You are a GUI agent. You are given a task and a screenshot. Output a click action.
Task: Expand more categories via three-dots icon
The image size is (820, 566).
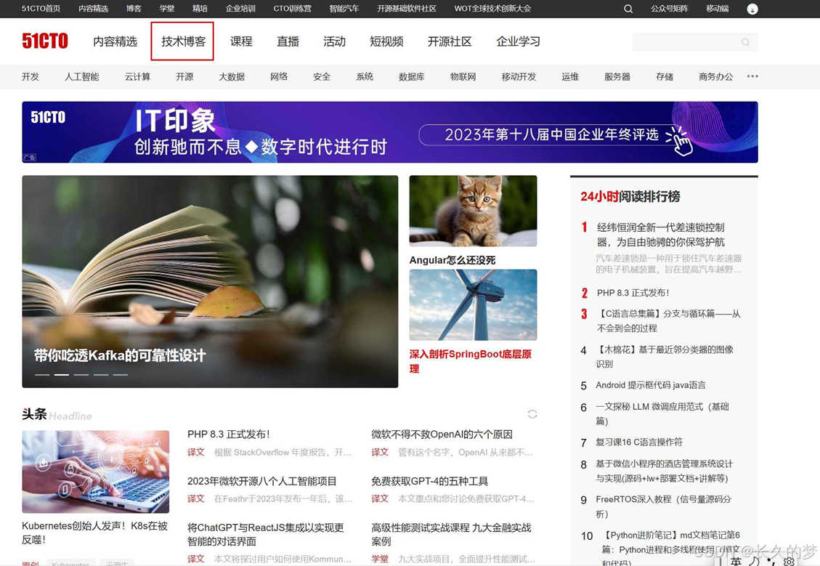pos(752,76)
